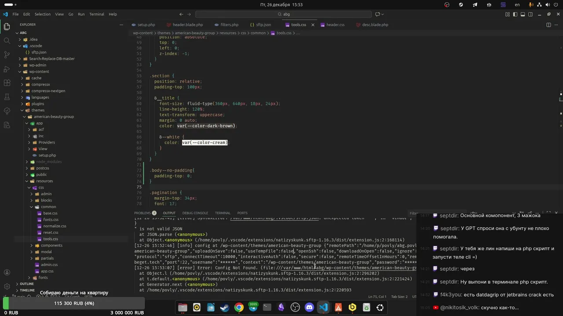The height and width of the screenshot is (316, 563).
Task: Open OBS Studio from the dock
Action: 295,307
